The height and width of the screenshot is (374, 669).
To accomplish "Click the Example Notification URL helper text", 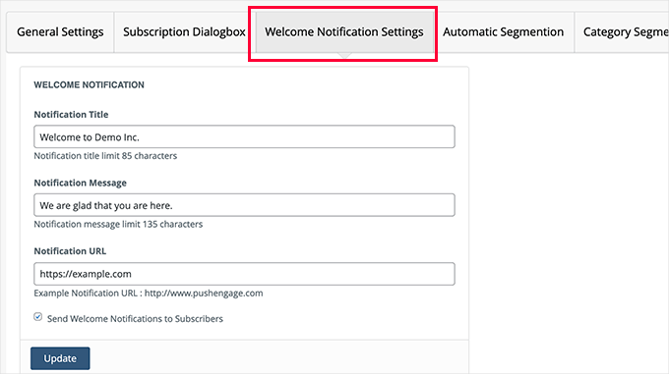I will tap(149, 294).
